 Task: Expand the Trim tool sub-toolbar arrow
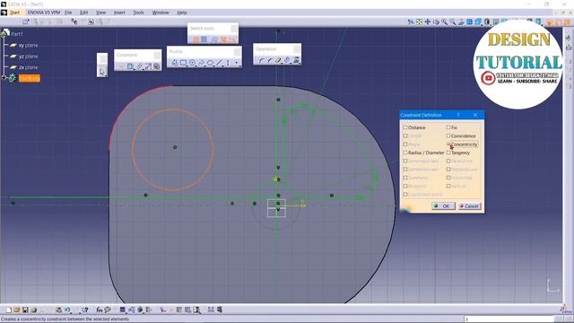pos(283,63)
